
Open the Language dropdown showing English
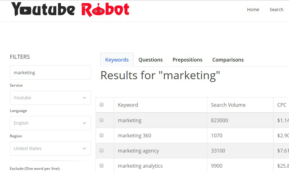coord(50,123)
